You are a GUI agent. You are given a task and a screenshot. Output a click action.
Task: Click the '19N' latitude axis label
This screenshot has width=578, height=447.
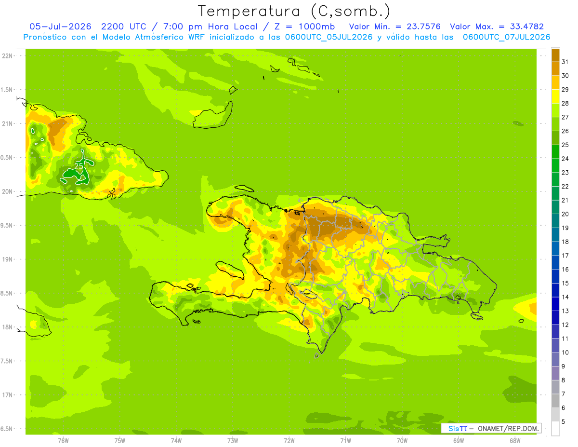7,259
